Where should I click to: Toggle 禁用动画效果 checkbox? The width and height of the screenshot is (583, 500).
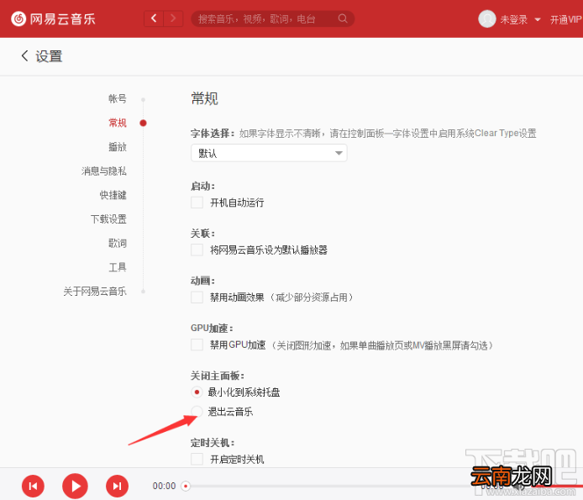pos(197,297)
